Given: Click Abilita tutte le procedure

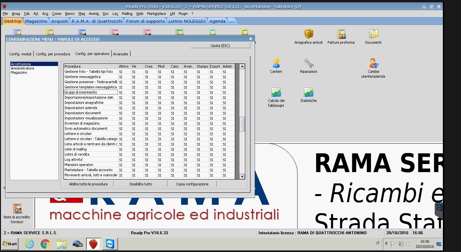Looking at the screenshot, I should [88, 184].
